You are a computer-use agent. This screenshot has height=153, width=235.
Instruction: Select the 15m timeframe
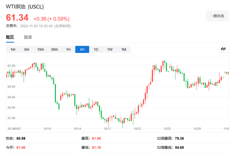[41, 49]
